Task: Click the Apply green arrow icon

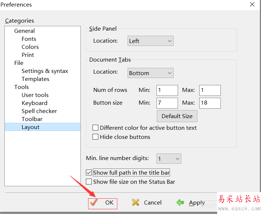Action: 180,202
